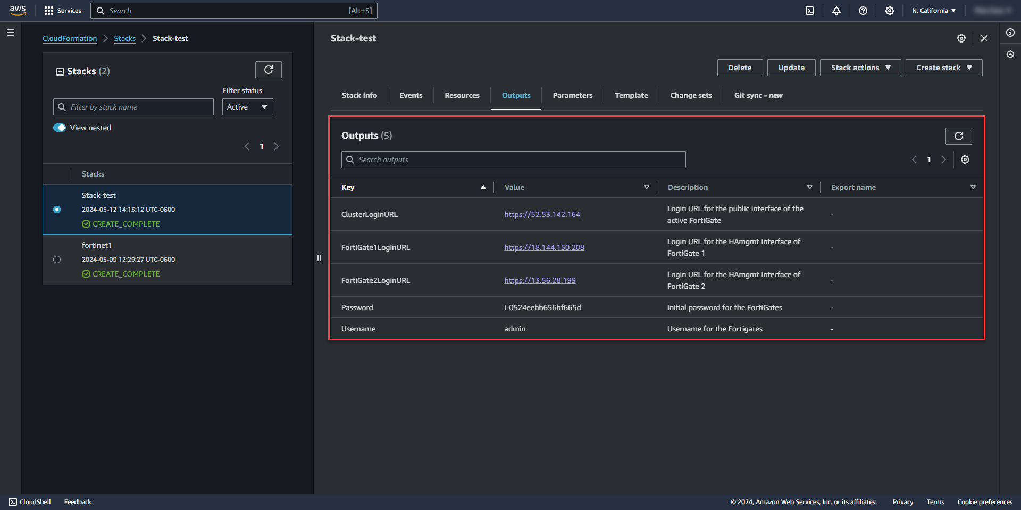
Task: Click CREATE_COMPLETE status under fortinet1
Action: [121, 274]
